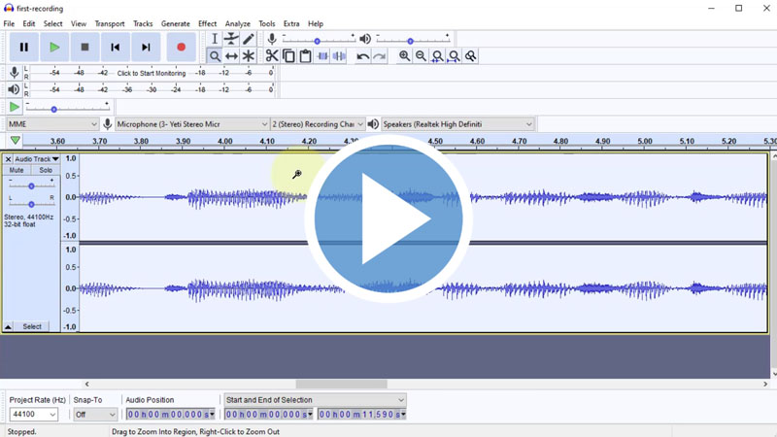This screenshot has width=777, height=437.
Task: Select the Multi-Tool asterisk icon
Action: (249, 56)
